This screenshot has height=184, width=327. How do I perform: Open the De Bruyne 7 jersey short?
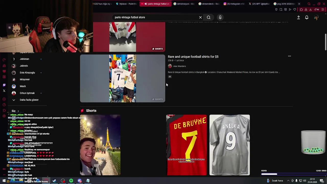coord(186,145)
